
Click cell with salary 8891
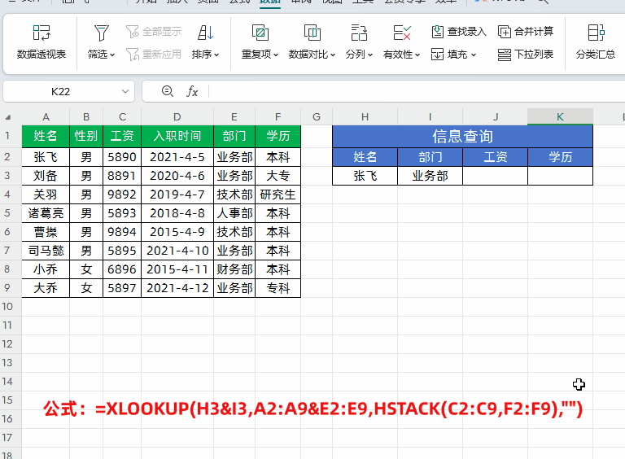[x=122, y=176]
